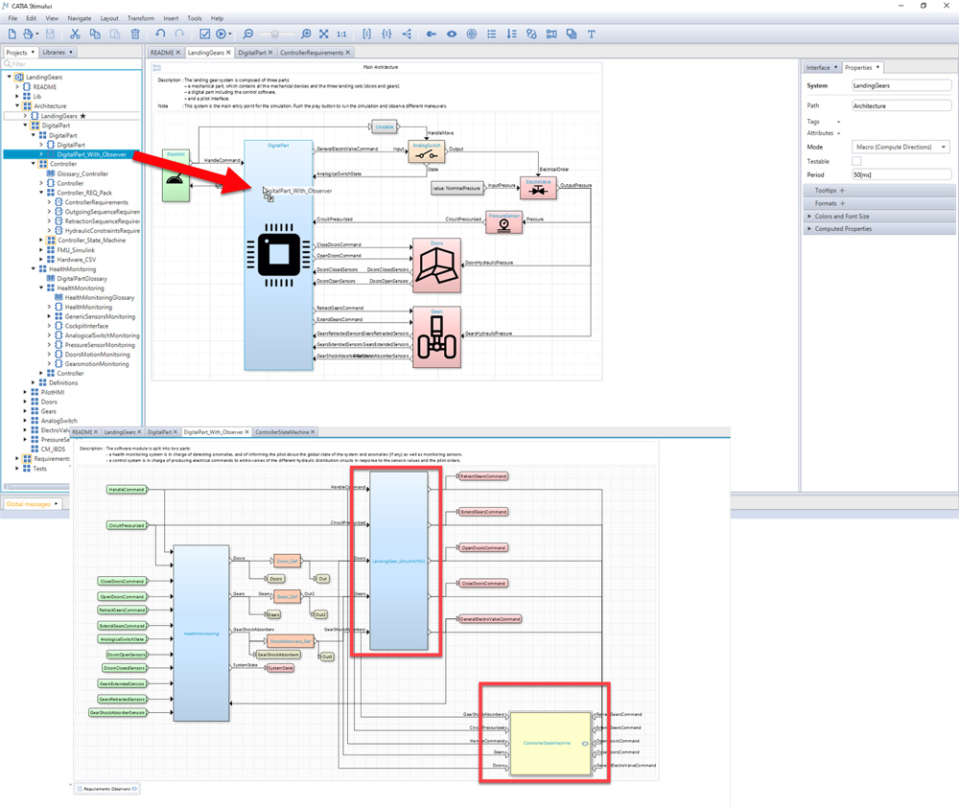Click the target crosshair toolbar icon

click(x=472, y=35)
